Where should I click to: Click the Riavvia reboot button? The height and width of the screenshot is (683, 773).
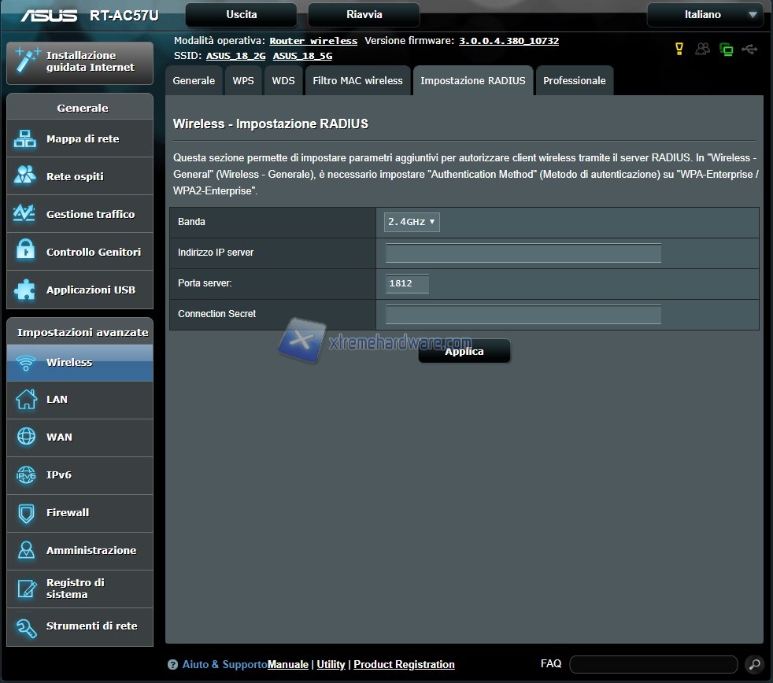click(364, 15)
